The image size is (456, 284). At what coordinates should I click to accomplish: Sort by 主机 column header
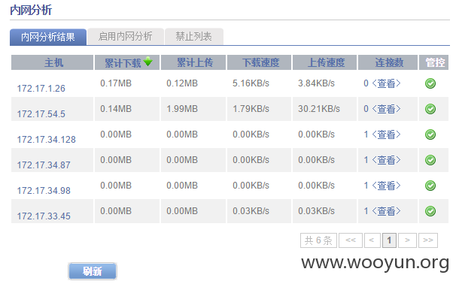click(53, 62)
